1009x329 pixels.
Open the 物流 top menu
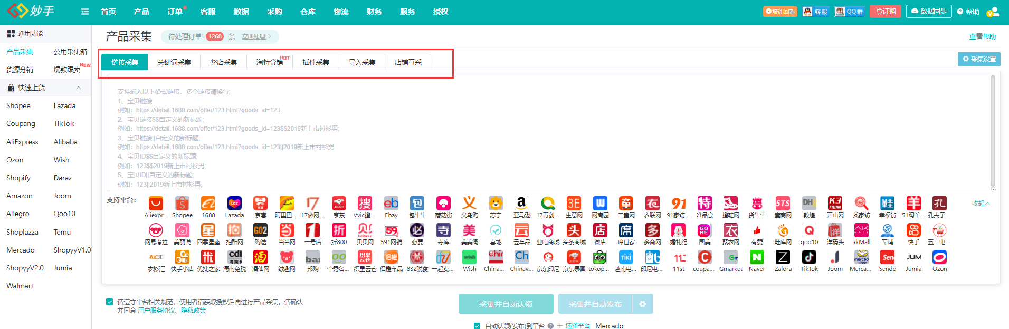click(341, 12)
